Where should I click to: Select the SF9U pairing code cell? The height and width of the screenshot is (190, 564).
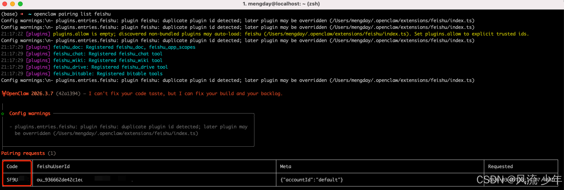tap(13, 180)
